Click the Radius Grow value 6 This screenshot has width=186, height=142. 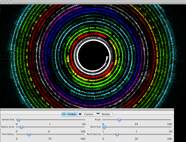[49, 131]
